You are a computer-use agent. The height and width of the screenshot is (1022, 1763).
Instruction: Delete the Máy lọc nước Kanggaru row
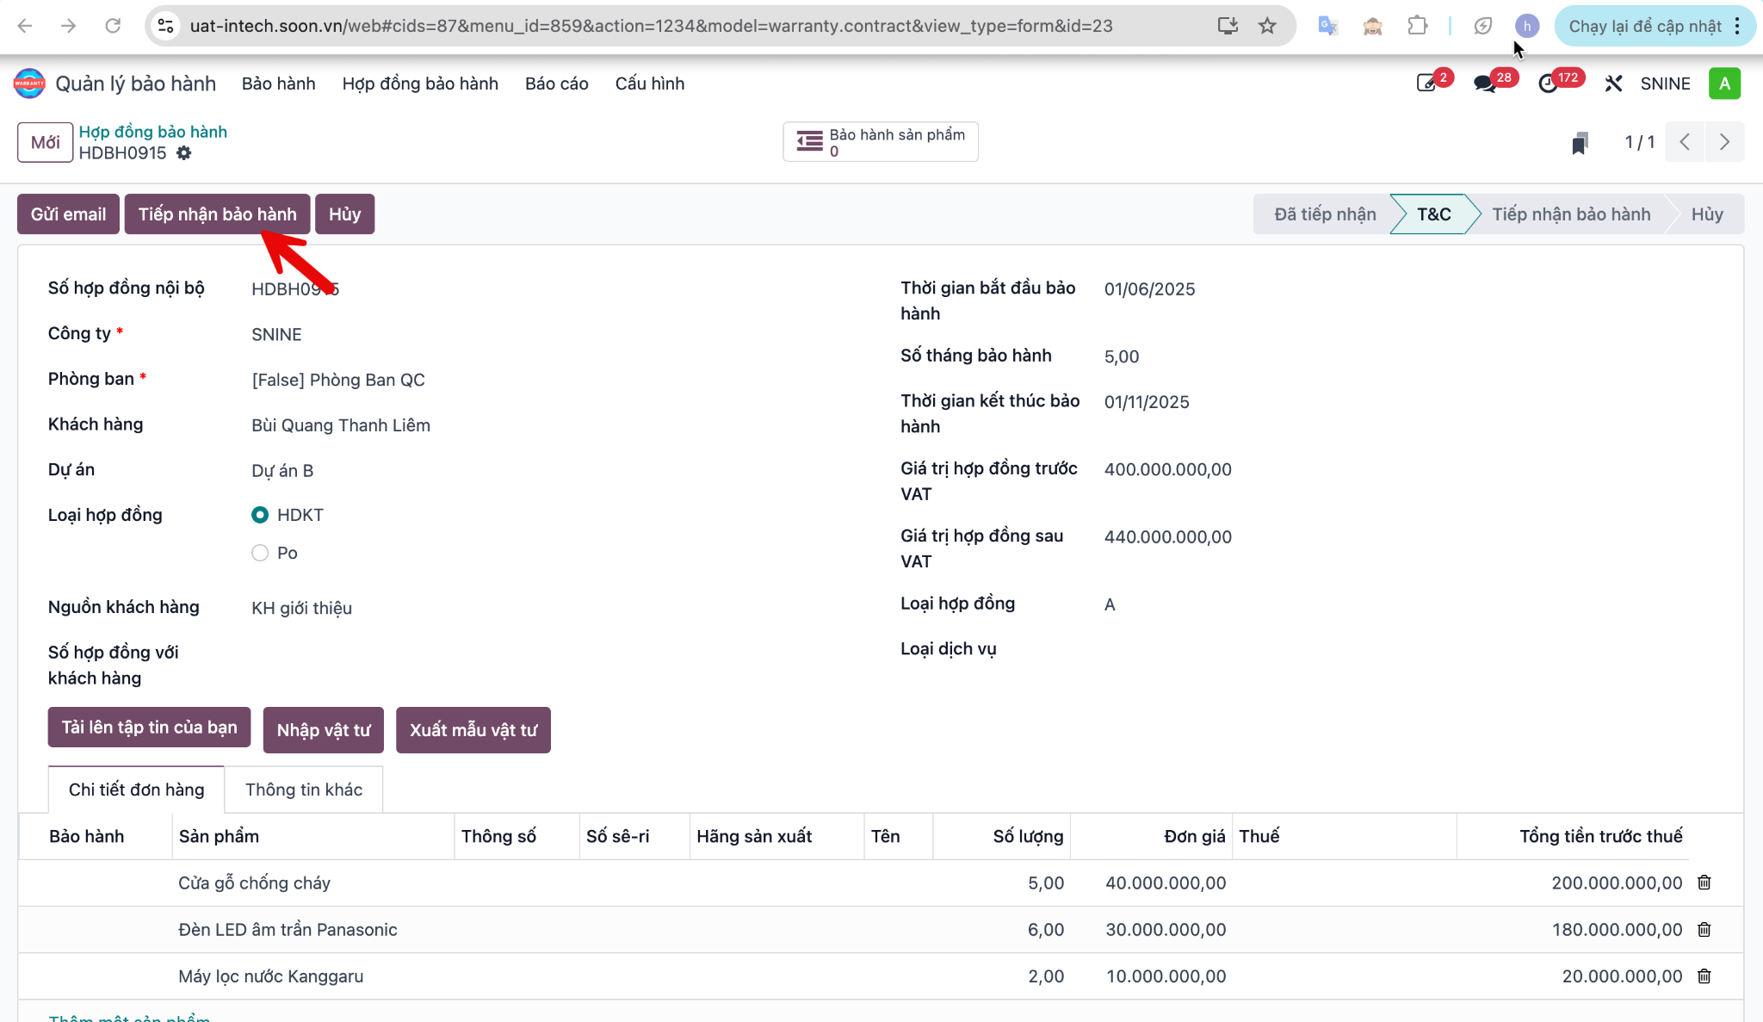tap(1704, 976)
